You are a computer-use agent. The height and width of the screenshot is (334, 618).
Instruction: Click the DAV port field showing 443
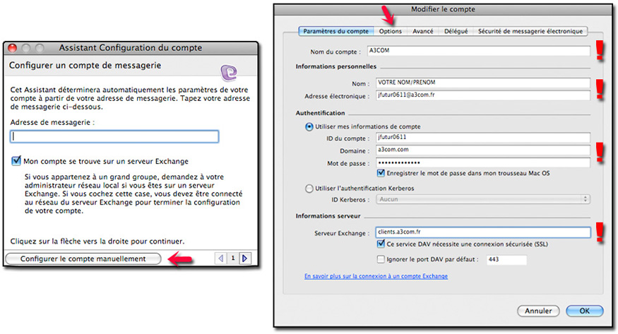click(x=506, y=260)
